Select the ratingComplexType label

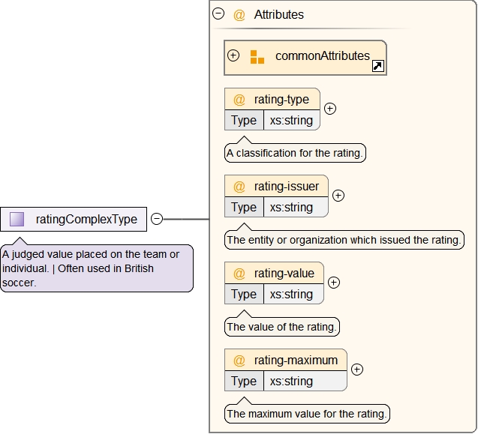click(86, 219)
